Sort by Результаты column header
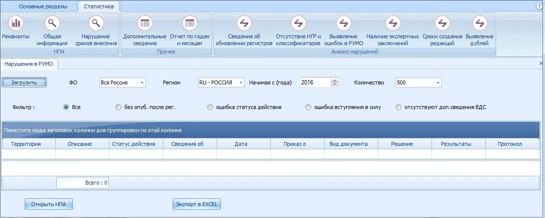 tap(459, 144)
